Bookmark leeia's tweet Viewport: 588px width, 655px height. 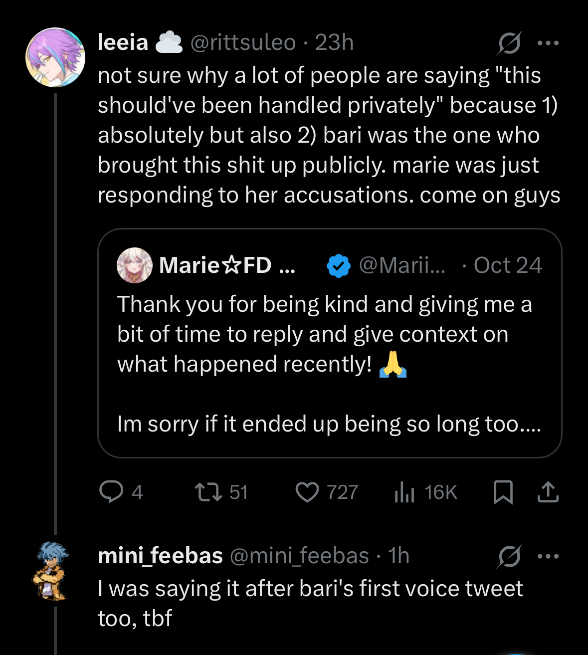tap(503, 492)
